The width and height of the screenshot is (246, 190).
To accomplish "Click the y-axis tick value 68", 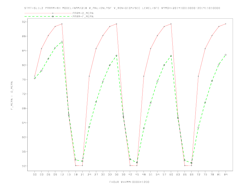I will [24, 108].
